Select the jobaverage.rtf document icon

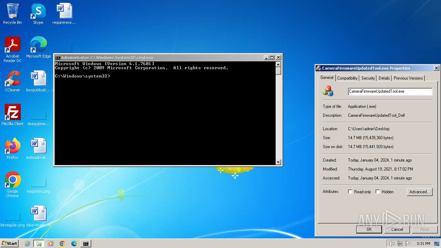(x=38, y=216)
